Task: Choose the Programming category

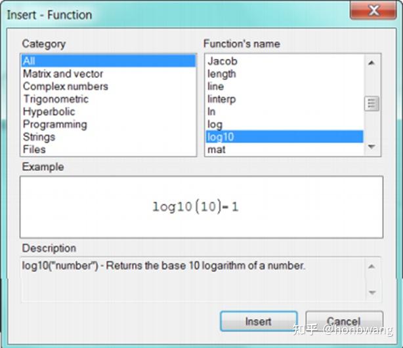Action: (x=54, y=124)
